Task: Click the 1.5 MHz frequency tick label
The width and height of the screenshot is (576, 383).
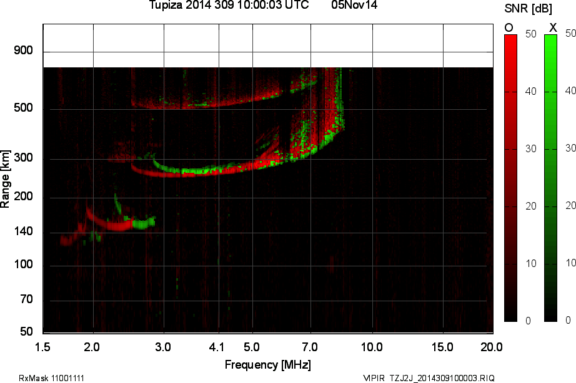Action: (43, 346)
